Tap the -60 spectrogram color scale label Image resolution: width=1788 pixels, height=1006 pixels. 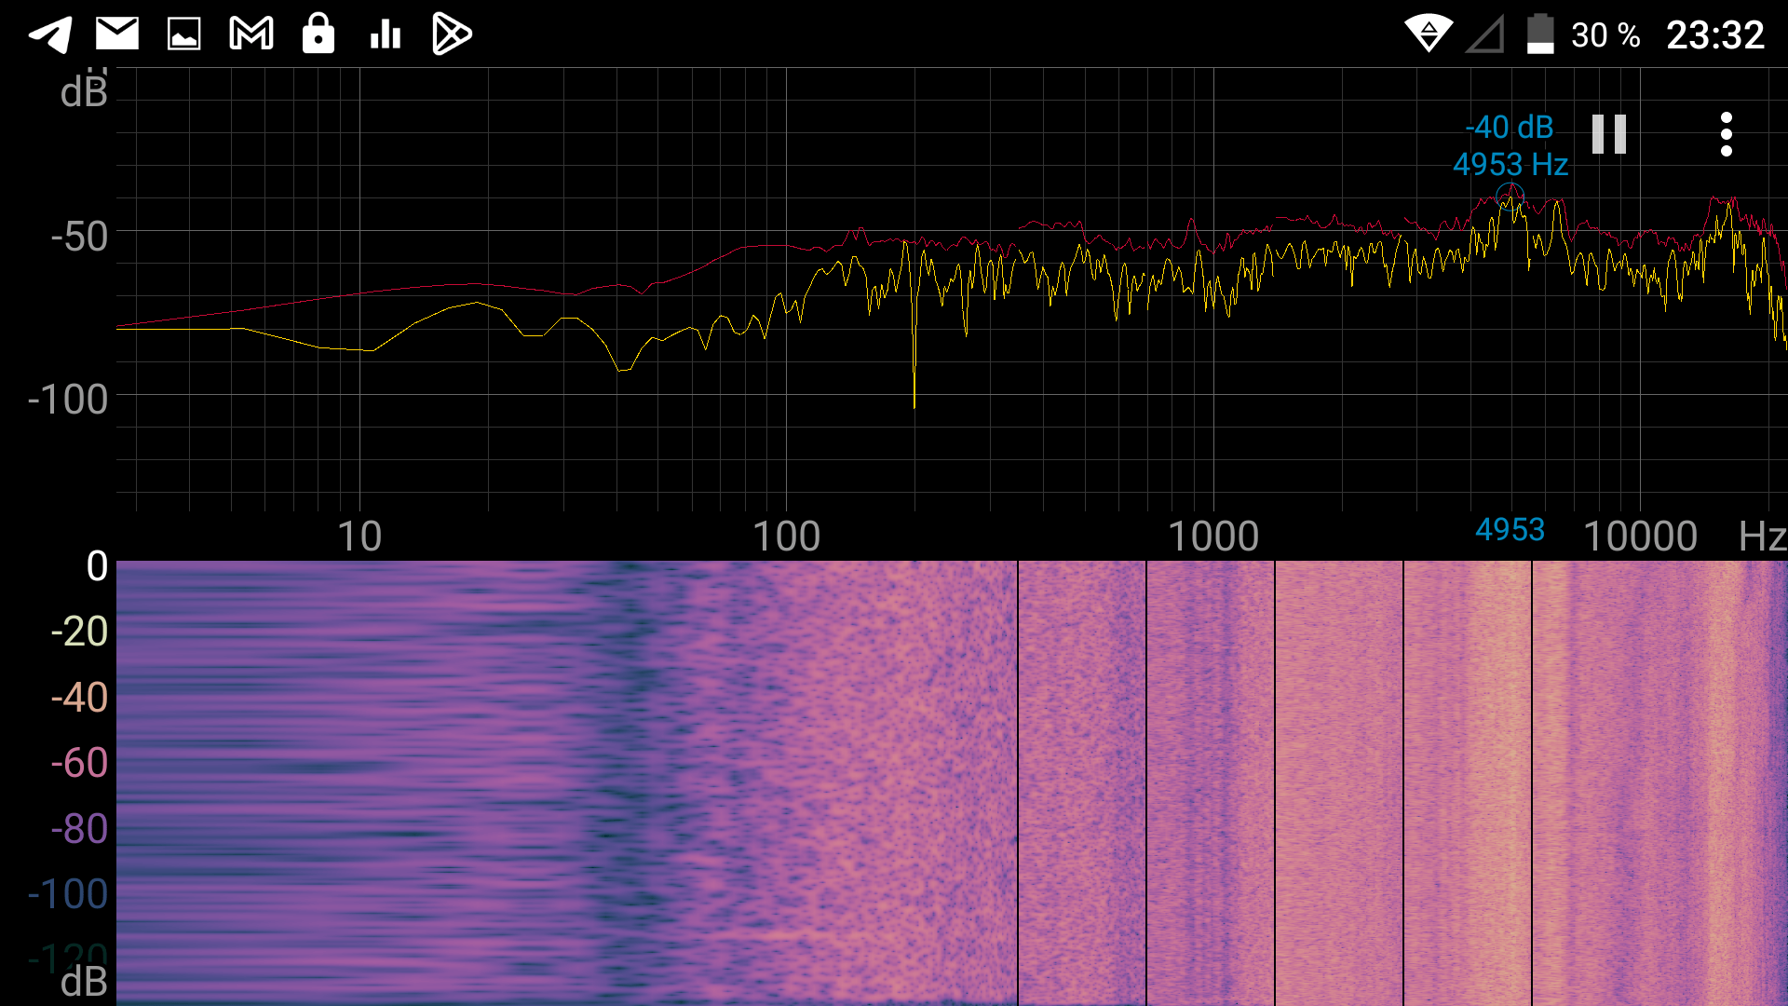pos(79,763)
